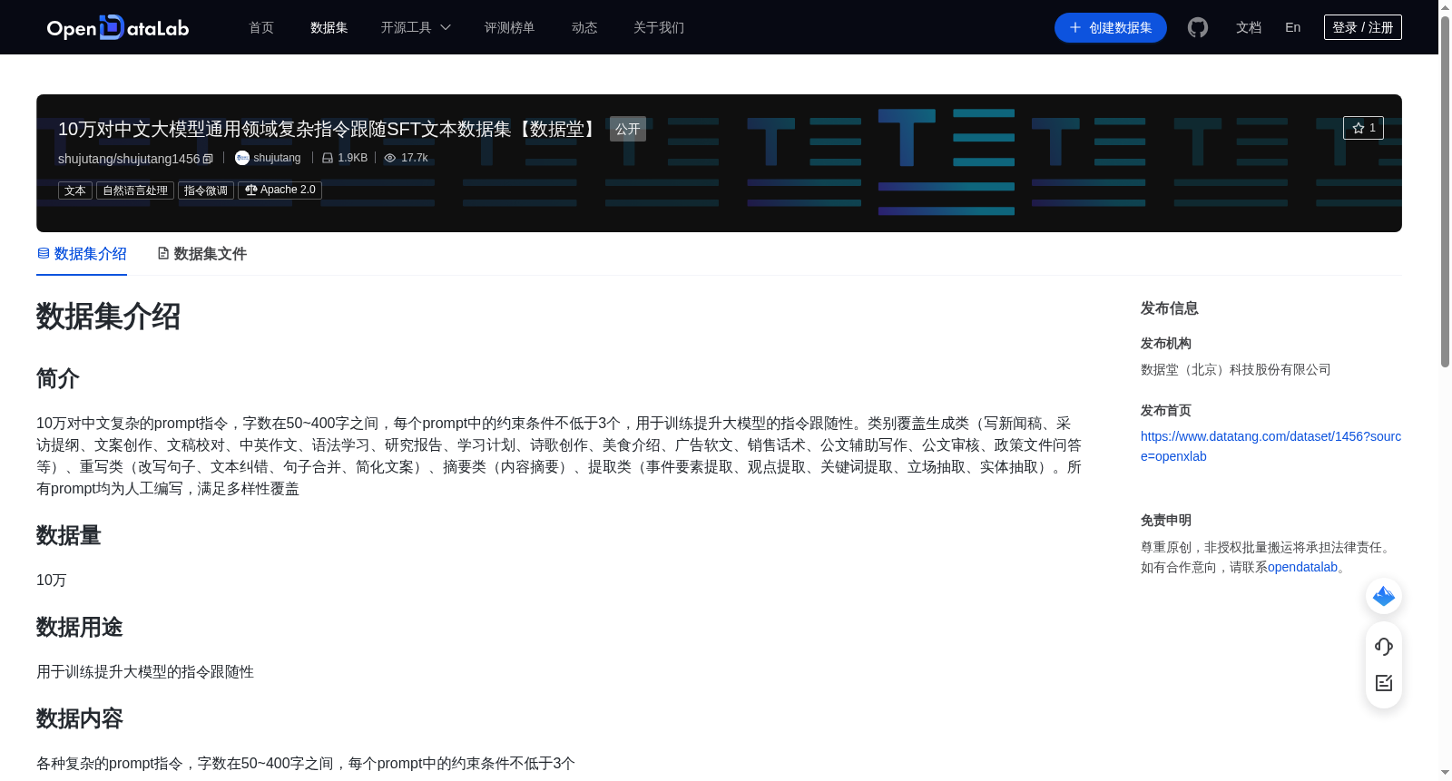Screen dimensions: 1452x781
Task: Click the eye view count icon
Action: point(390,158)
